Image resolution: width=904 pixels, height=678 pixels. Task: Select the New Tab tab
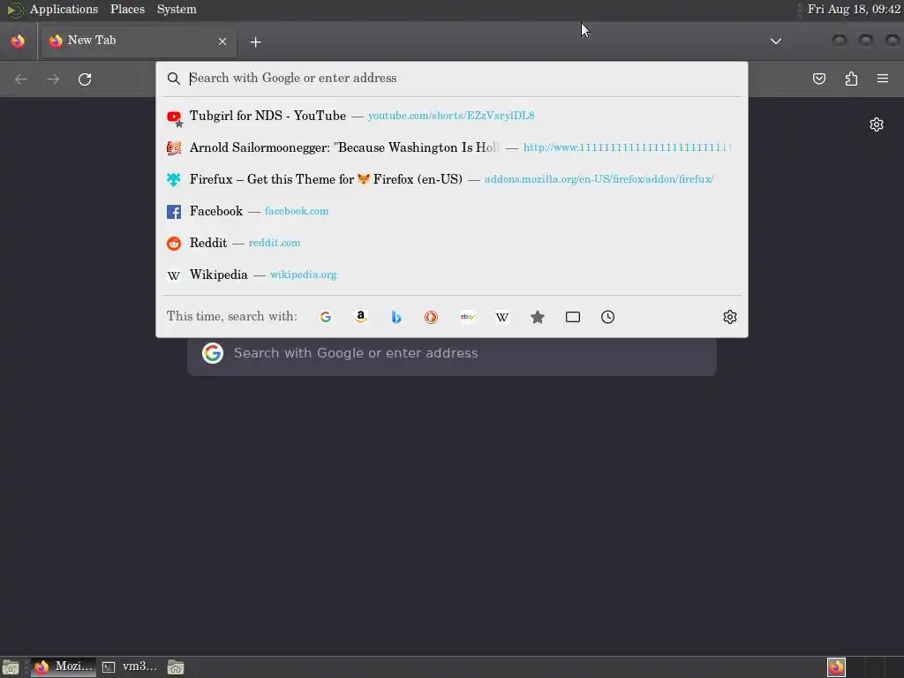[139, 41]
